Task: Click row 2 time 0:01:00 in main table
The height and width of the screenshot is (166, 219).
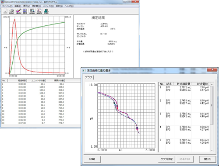Action: tap(22, 87)
